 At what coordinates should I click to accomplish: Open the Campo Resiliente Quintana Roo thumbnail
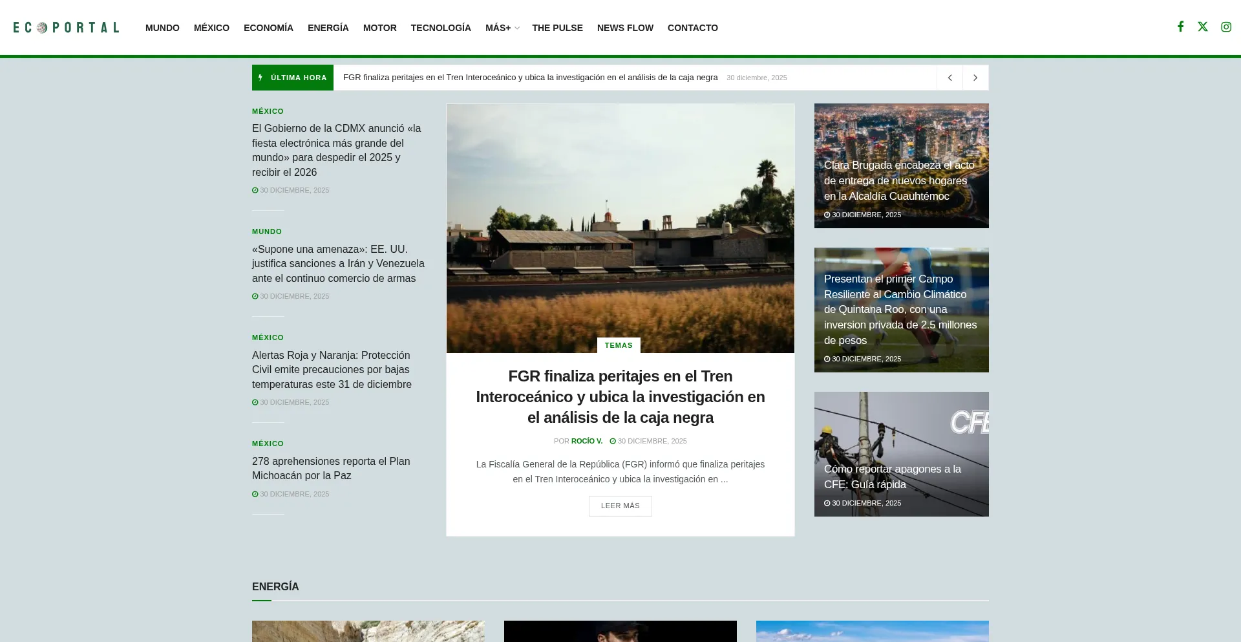point(901,310)
